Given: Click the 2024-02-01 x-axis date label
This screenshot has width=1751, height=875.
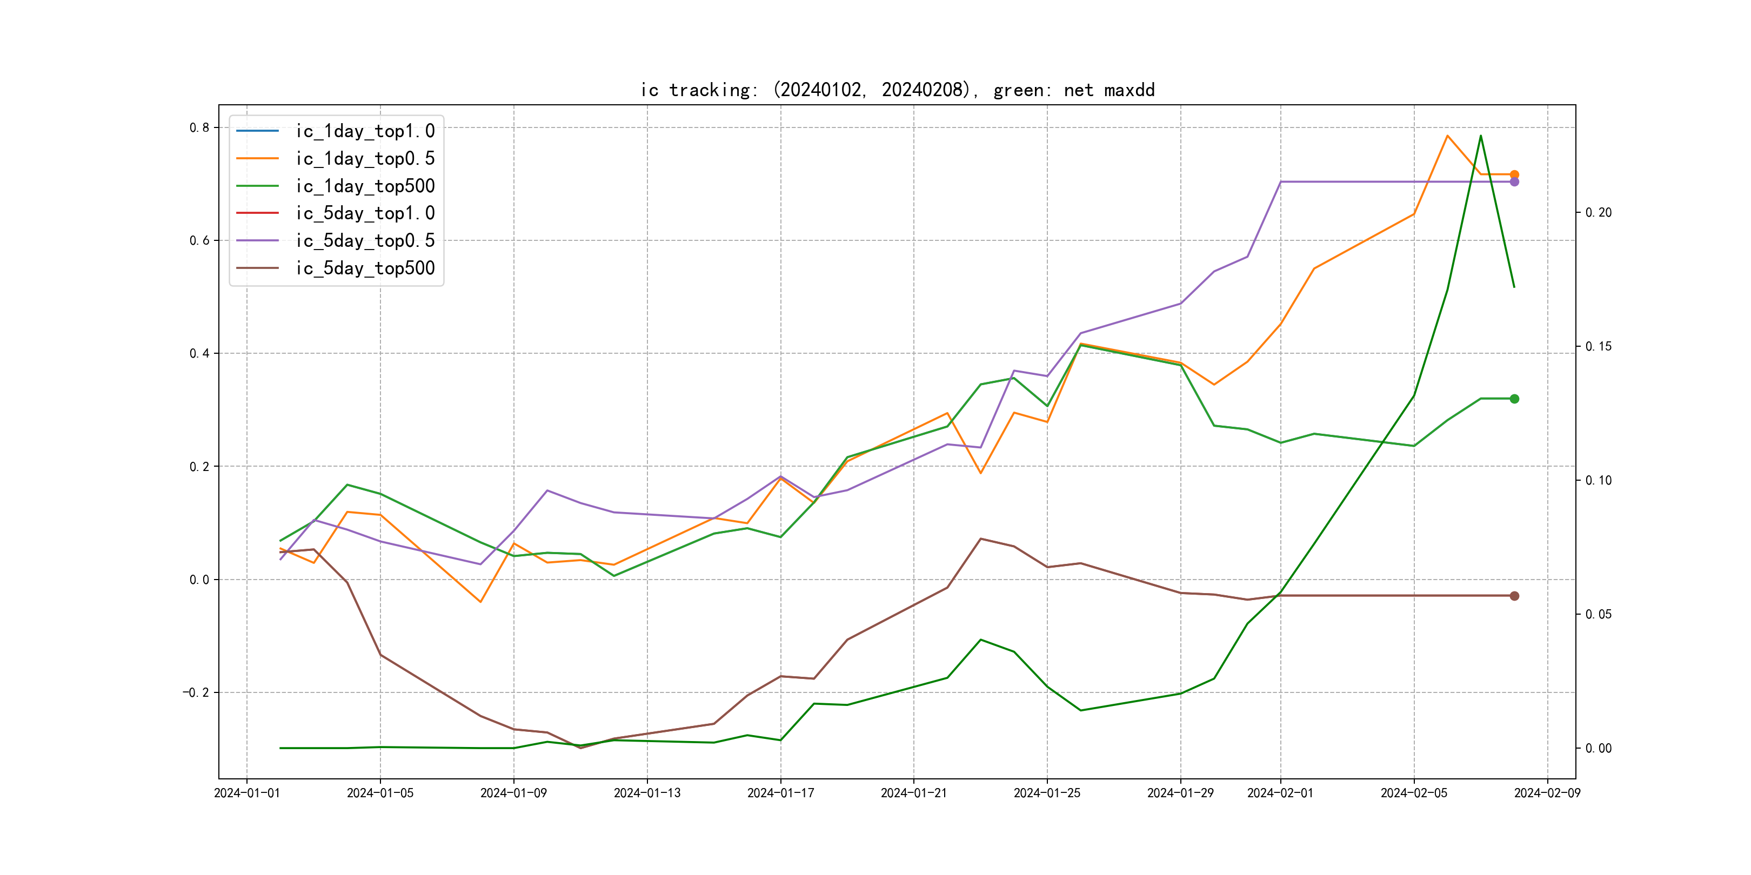Looking at the screenshot, I should point(1280,793).
